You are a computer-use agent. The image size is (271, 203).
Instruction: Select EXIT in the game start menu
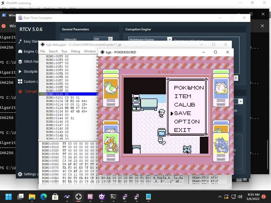(x=183, y=130)
